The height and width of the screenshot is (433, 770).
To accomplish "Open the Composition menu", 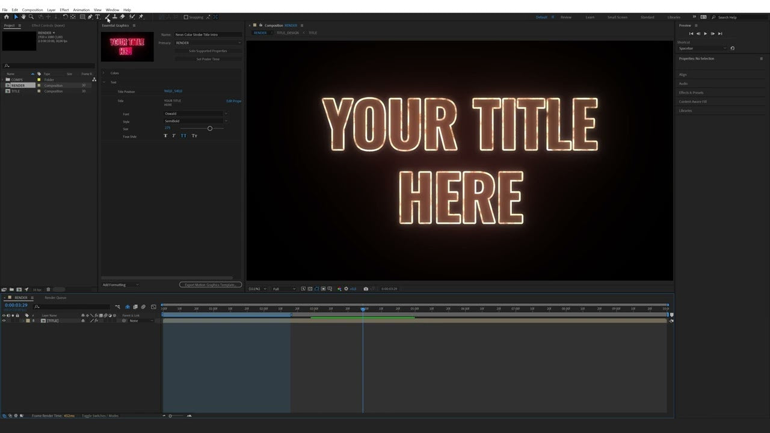I will [x=31, y=10].
